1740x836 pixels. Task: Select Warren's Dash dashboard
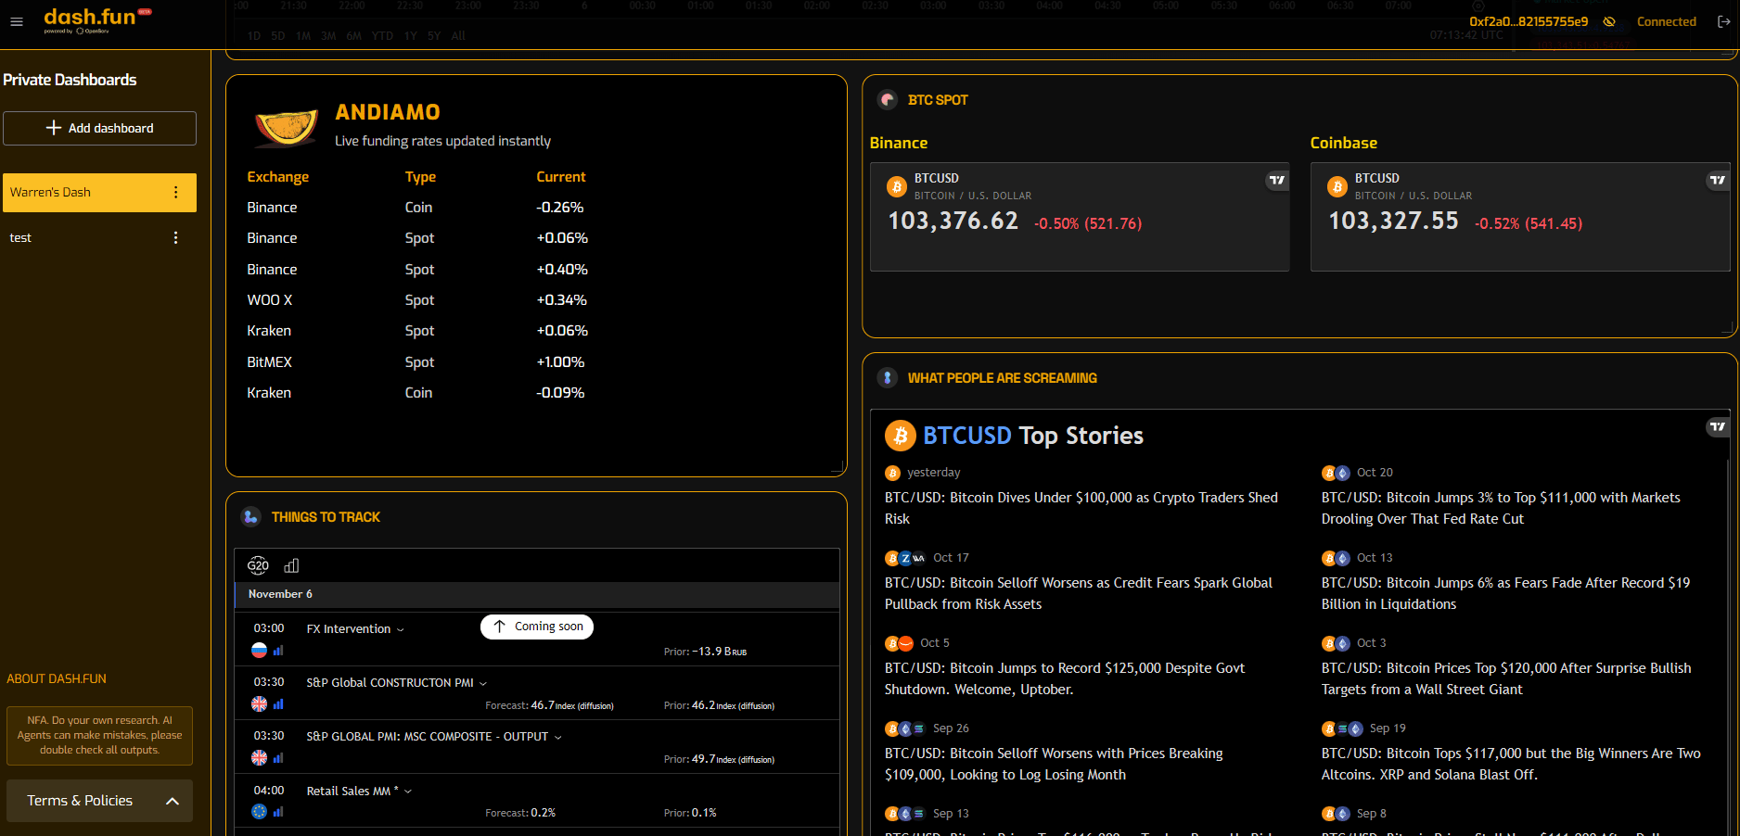pos(99,193)
